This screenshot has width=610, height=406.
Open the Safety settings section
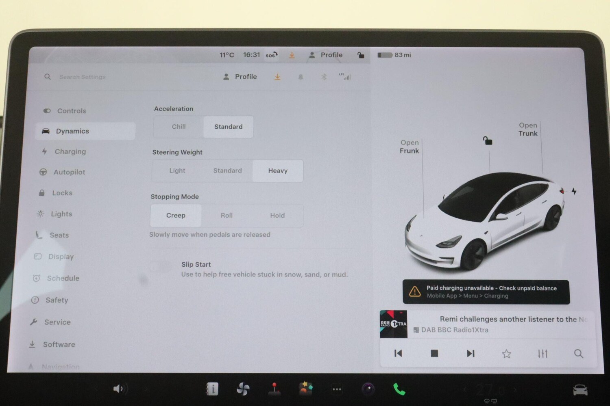57,300
